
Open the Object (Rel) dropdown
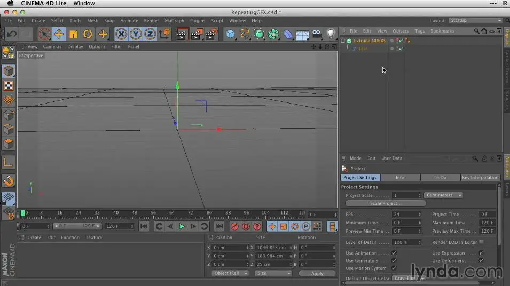[230, 273]
